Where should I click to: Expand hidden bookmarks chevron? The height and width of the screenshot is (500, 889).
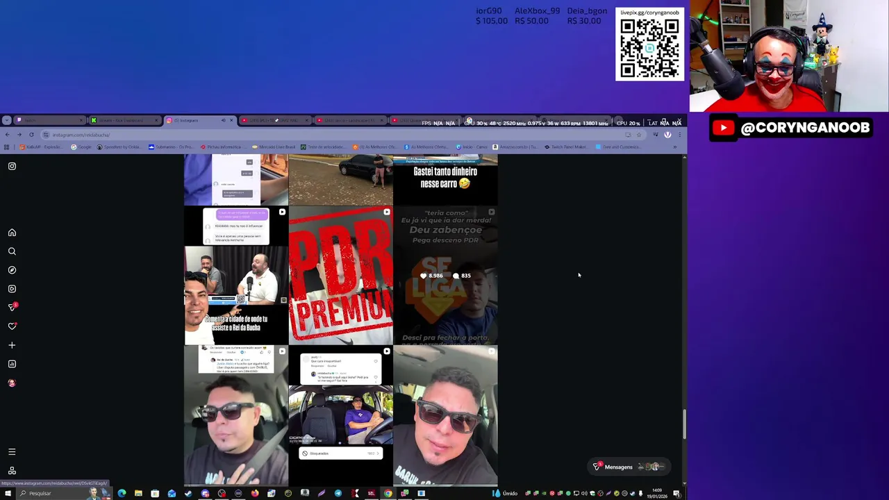674,147
